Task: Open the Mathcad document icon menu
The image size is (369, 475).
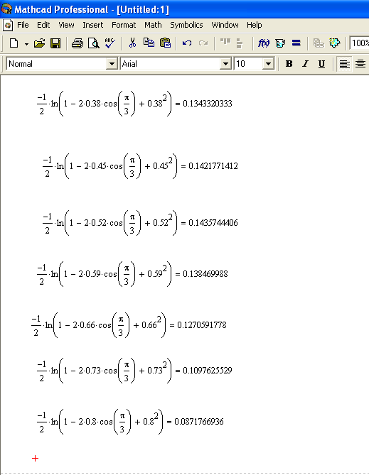Action: tap(8, 25)
